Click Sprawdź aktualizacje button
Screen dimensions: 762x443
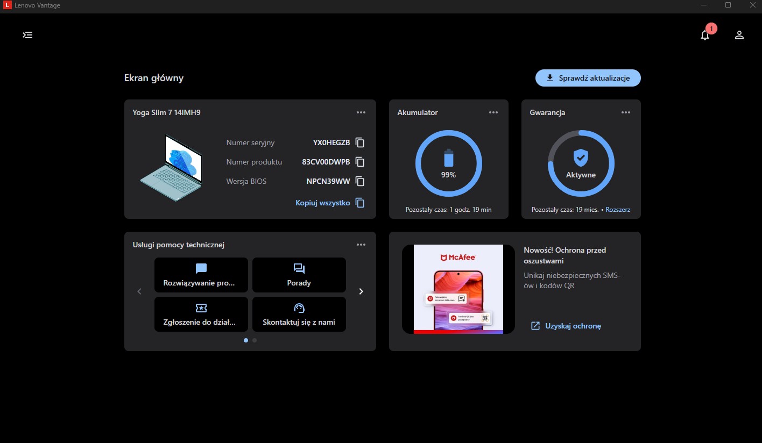(x=588, y=78)
